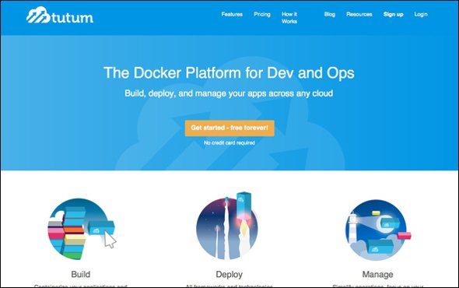The width and height of the screenshot is (459, 288).
Task: Select the Deploy rocket illustration
Action: point(227,227)
